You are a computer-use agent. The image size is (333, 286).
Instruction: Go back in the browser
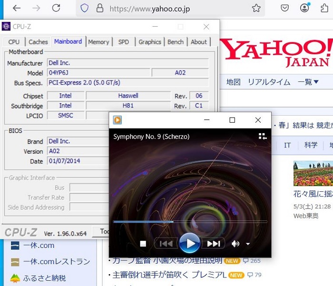[17, 8]
